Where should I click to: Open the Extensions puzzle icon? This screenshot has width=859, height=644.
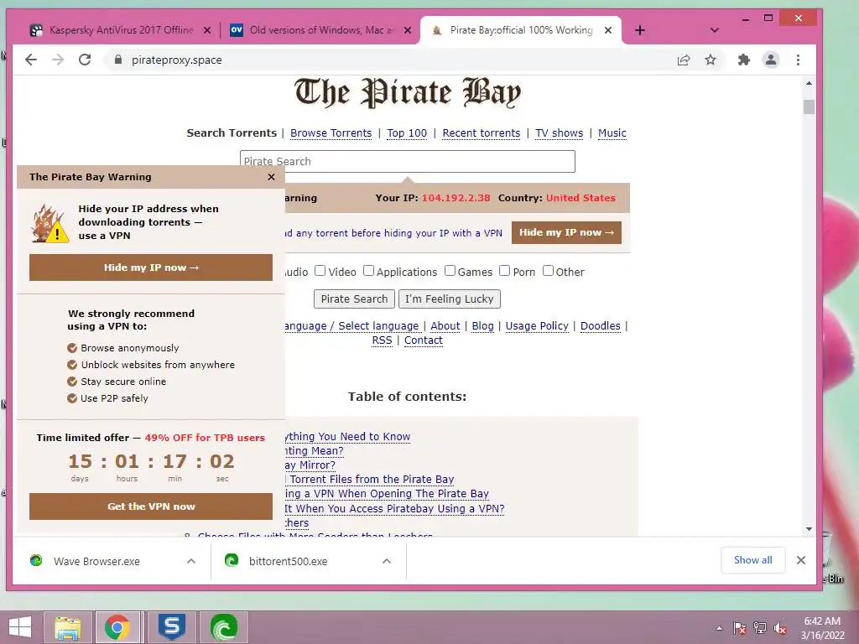point(743,60)
